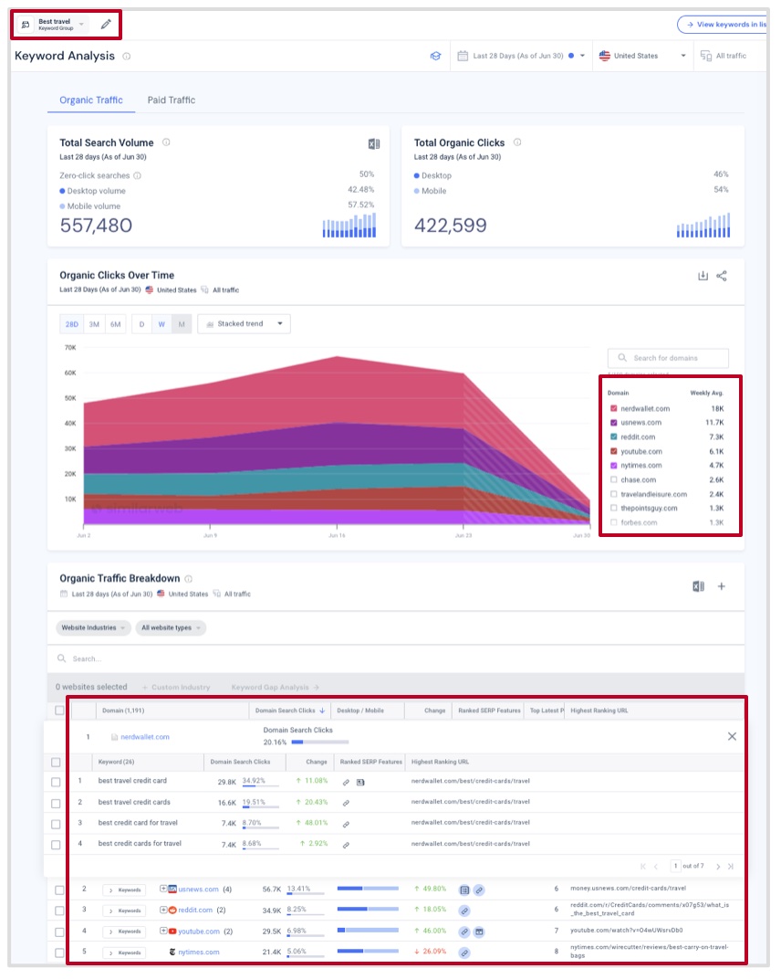Open youtube.com domain link
Screen dimensions: 781x979
coord(199,932)
